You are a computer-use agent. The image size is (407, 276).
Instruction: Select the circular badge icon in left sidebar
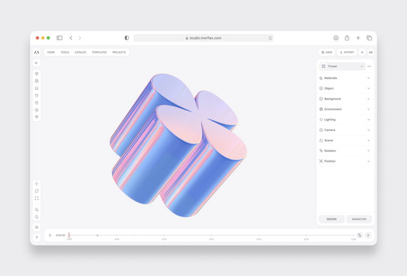(37, 110)
